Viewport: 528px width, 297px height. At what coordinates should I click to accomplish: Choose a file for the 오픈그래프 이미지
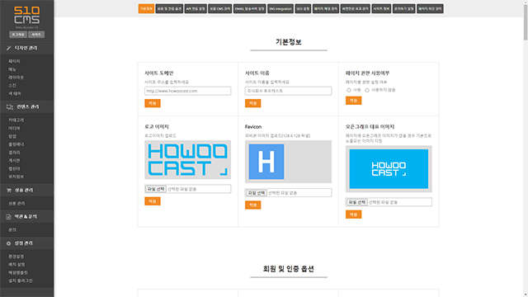click(357, 202)
